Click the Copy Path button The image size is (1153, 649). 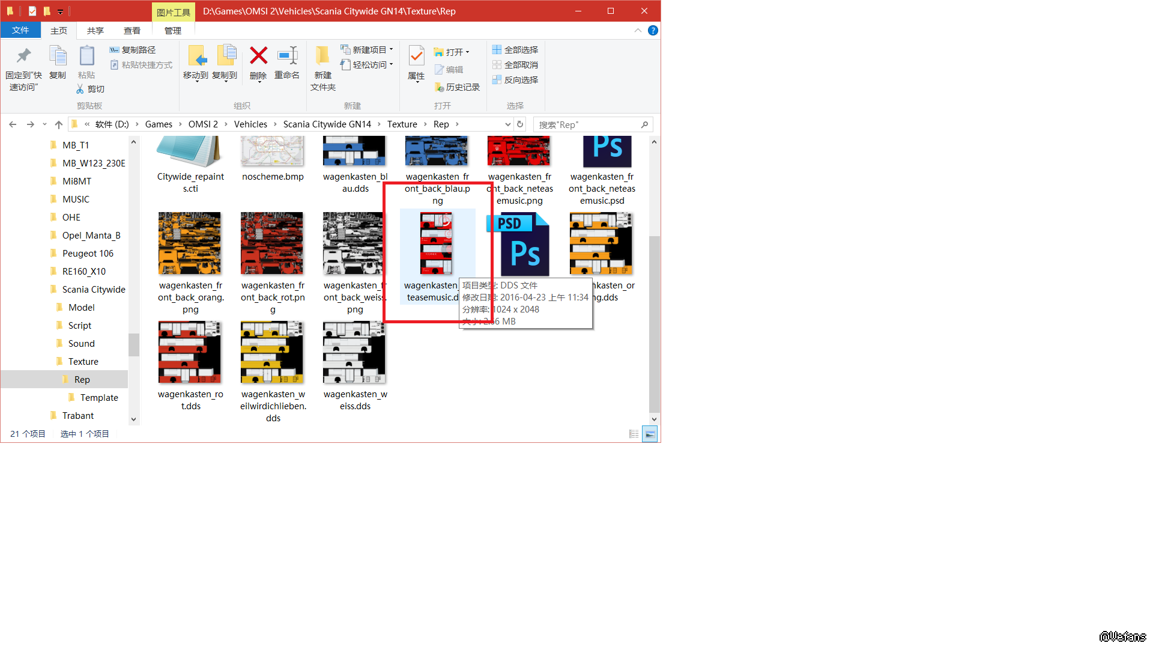coord(133,50)
